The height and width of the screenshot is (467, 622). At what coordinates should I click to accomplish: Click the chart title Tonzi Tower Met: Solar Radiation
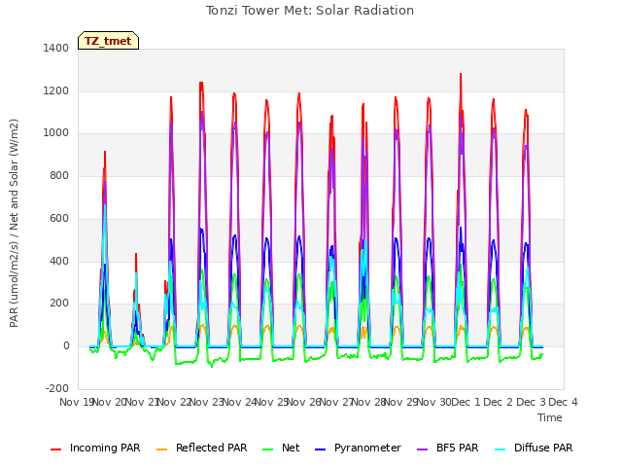pyautogui.click(x=310, y=11)
